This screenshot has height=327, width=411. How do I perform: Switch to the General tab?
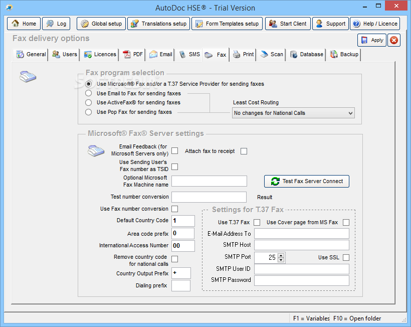[x=31, y=55]
